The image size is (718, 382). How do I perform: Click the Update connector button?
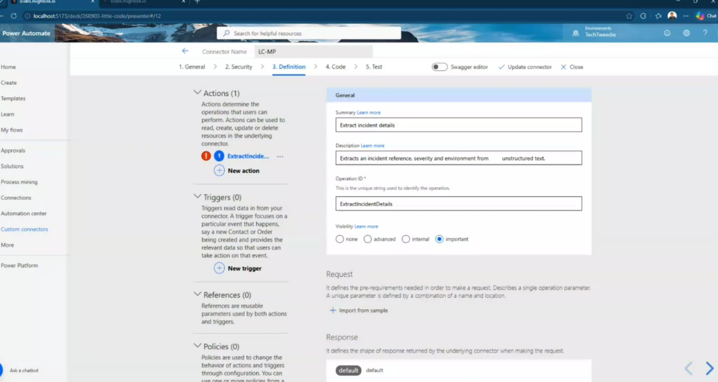pos(524,67)
